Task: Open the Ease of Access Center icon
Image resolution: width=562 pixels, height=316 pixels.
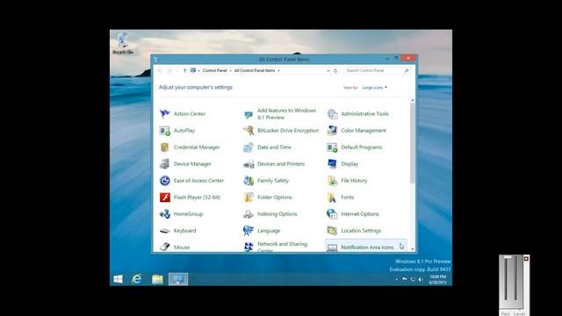Action: (x=164, y=181)
